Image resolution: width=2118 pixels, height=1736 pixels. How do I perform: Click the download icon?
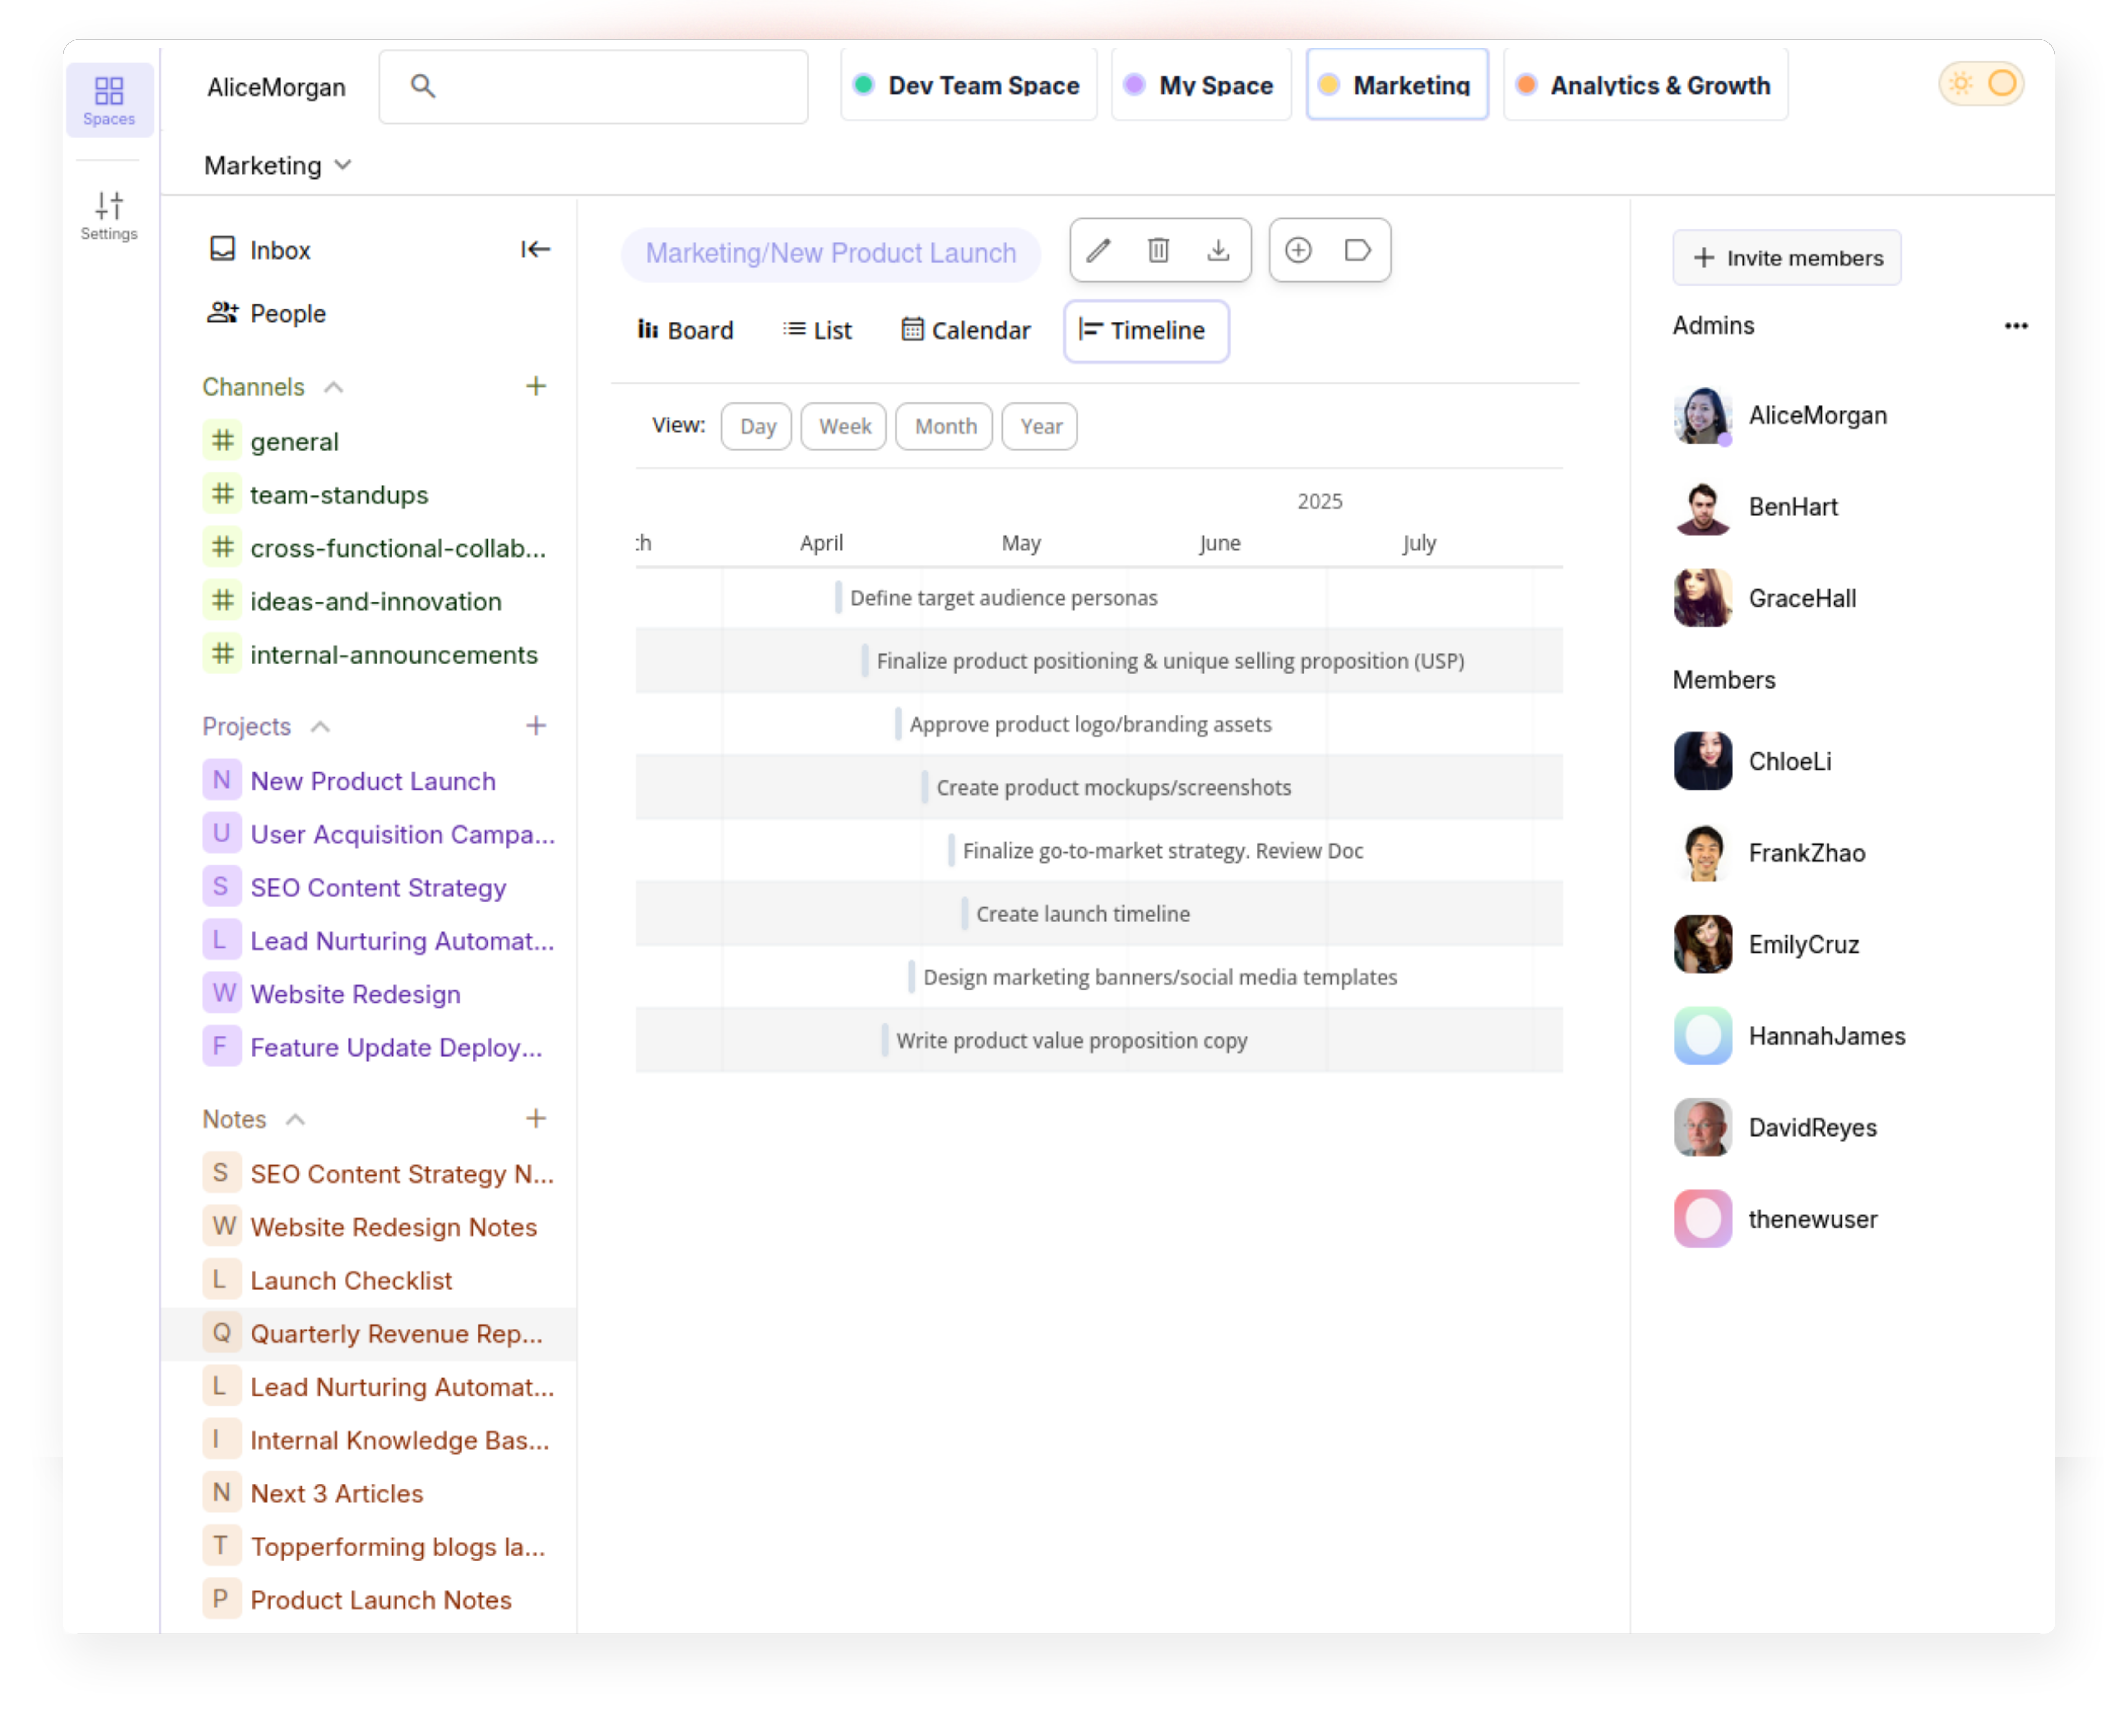(x=1218, y=250)
